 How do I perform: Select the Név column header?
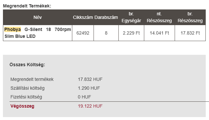click(x=38, y=17)
